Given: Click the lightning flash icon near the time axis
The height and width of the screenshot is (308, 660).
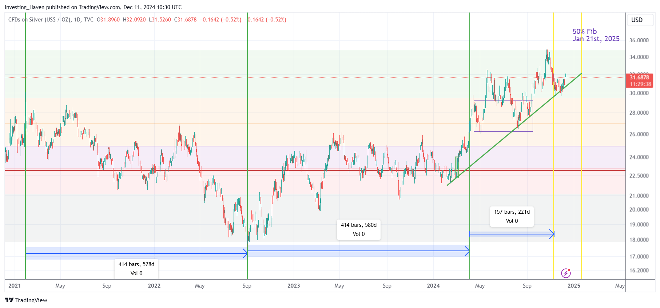Looking at the screenshot, I should pos(566,273).
